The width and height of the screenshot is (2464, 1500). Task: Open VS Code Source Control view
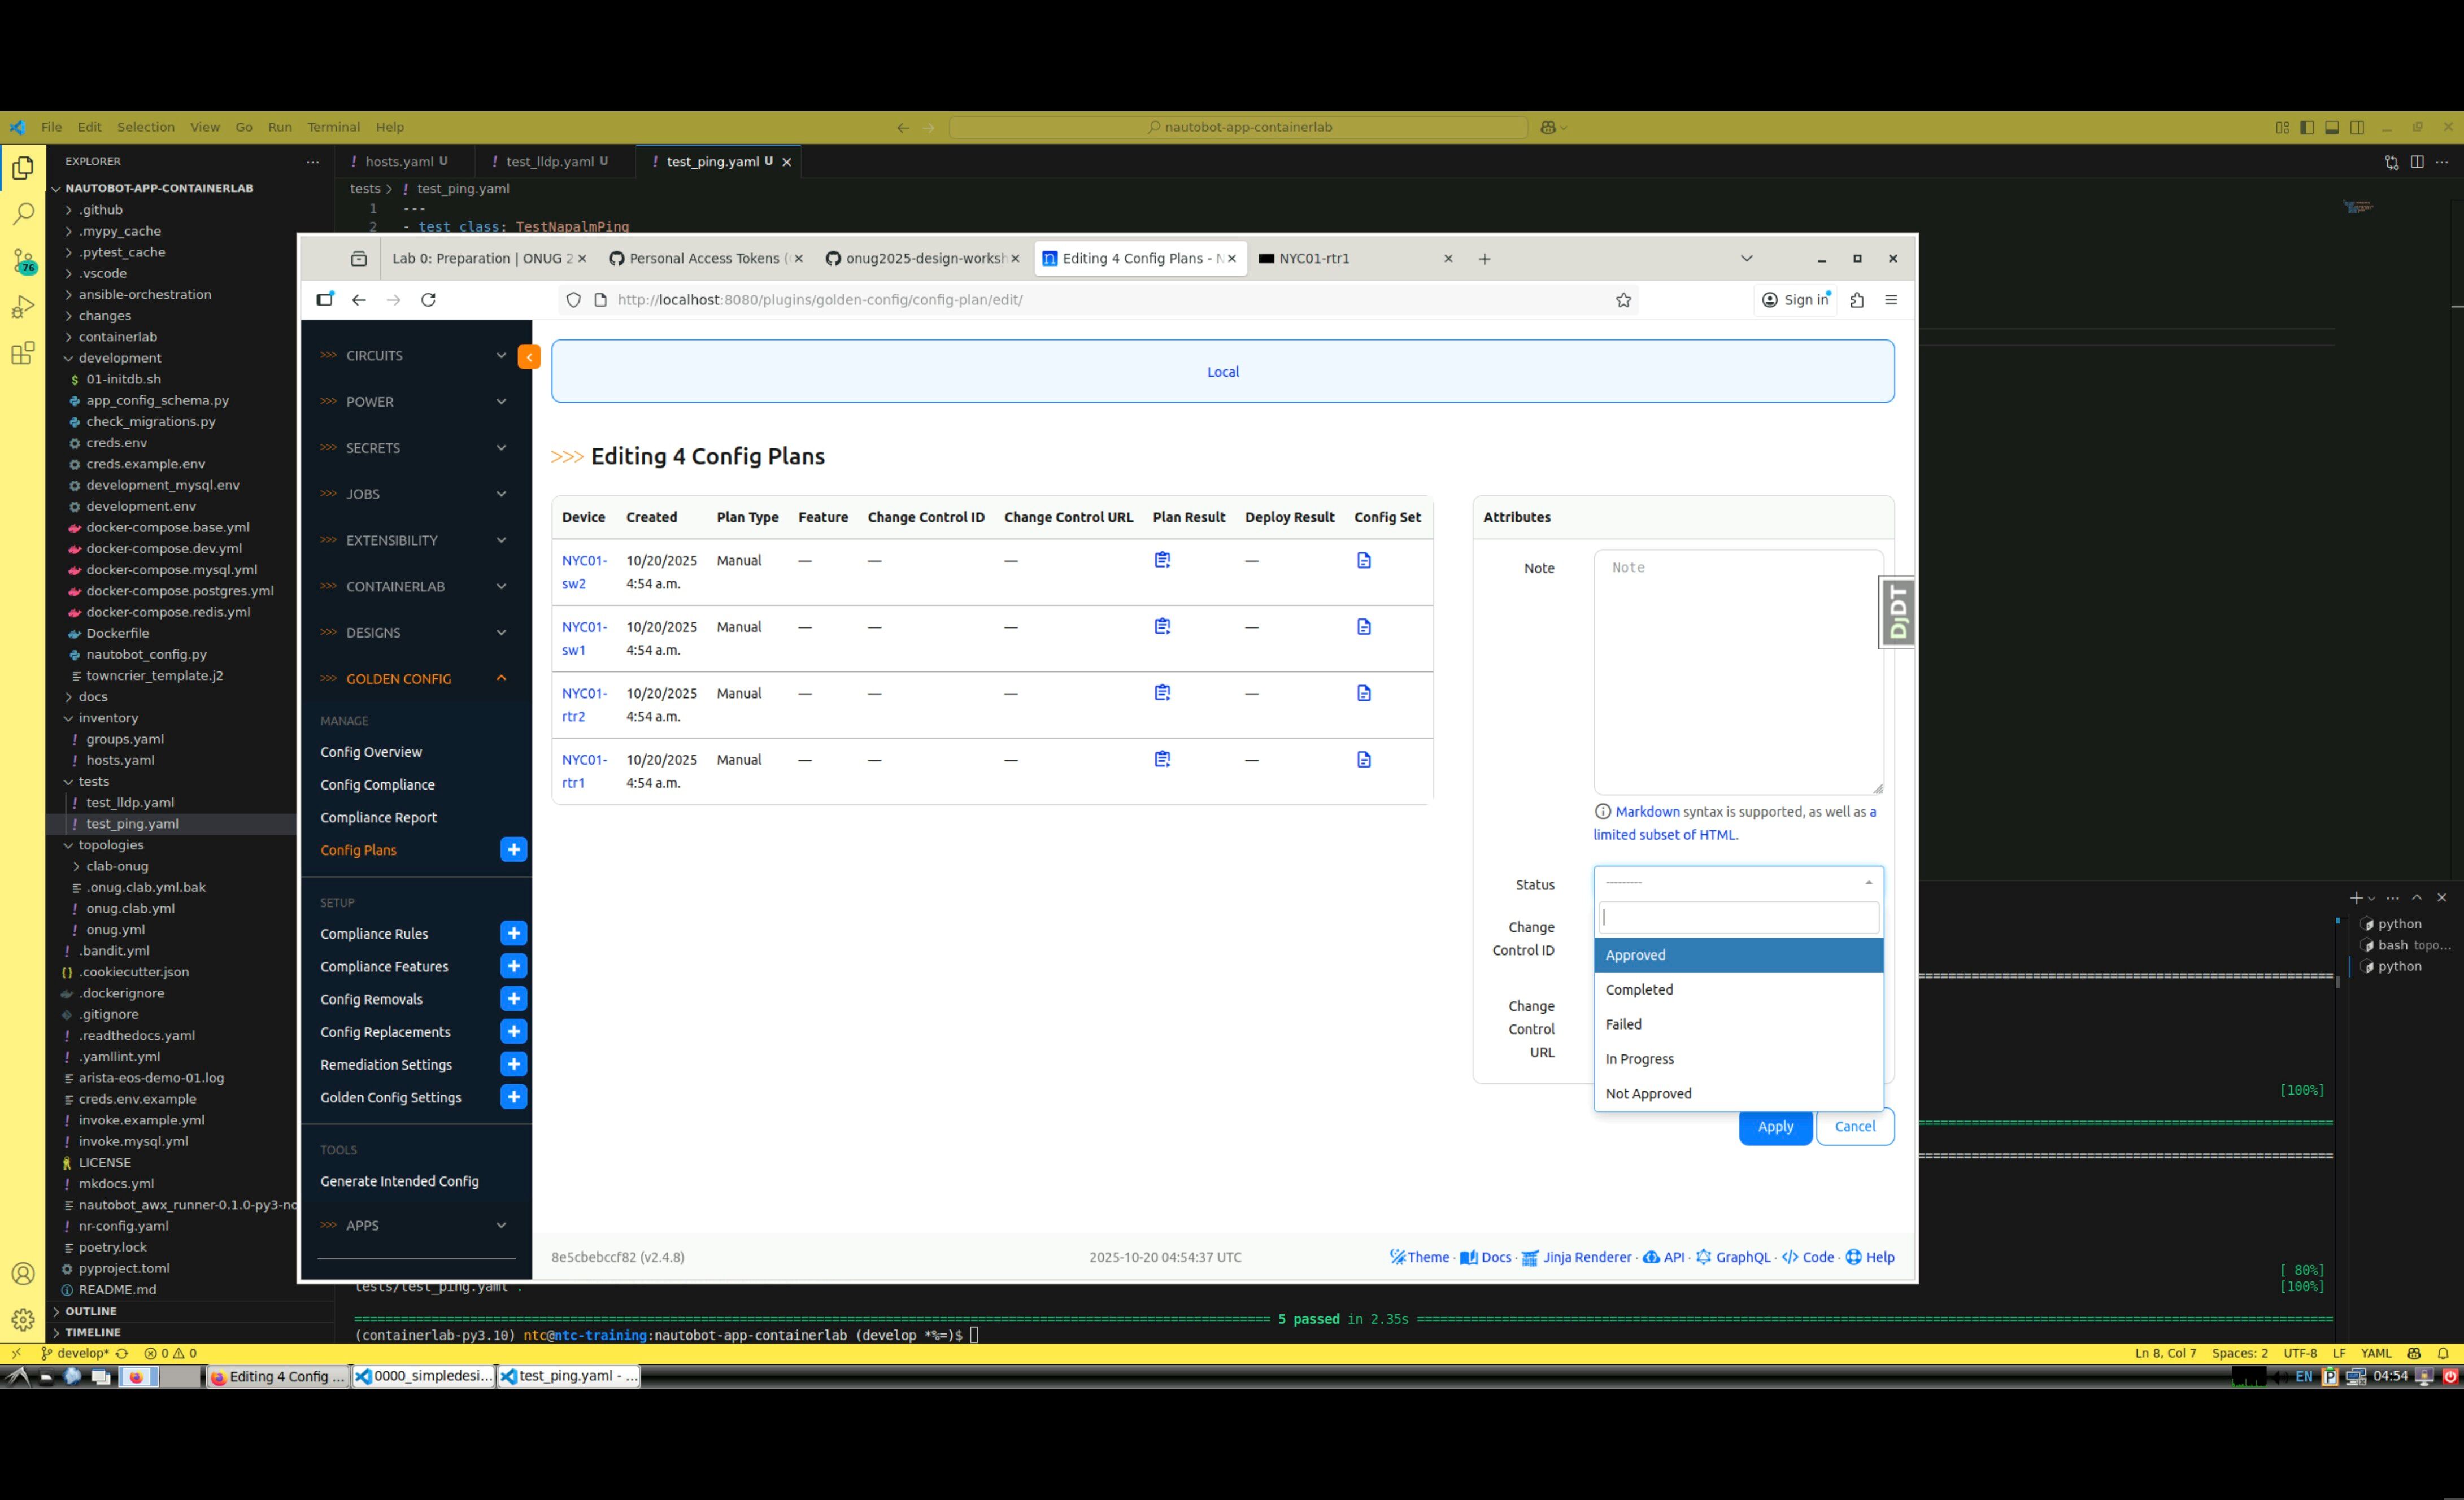tap(23, 261)
